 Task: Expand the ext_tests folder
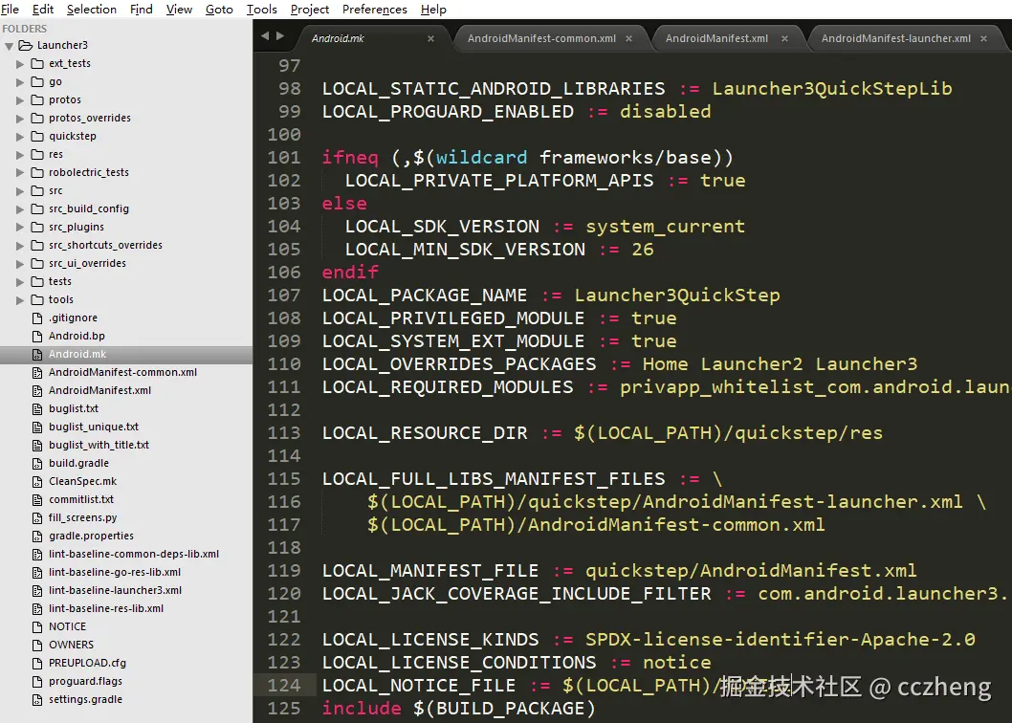20,64
